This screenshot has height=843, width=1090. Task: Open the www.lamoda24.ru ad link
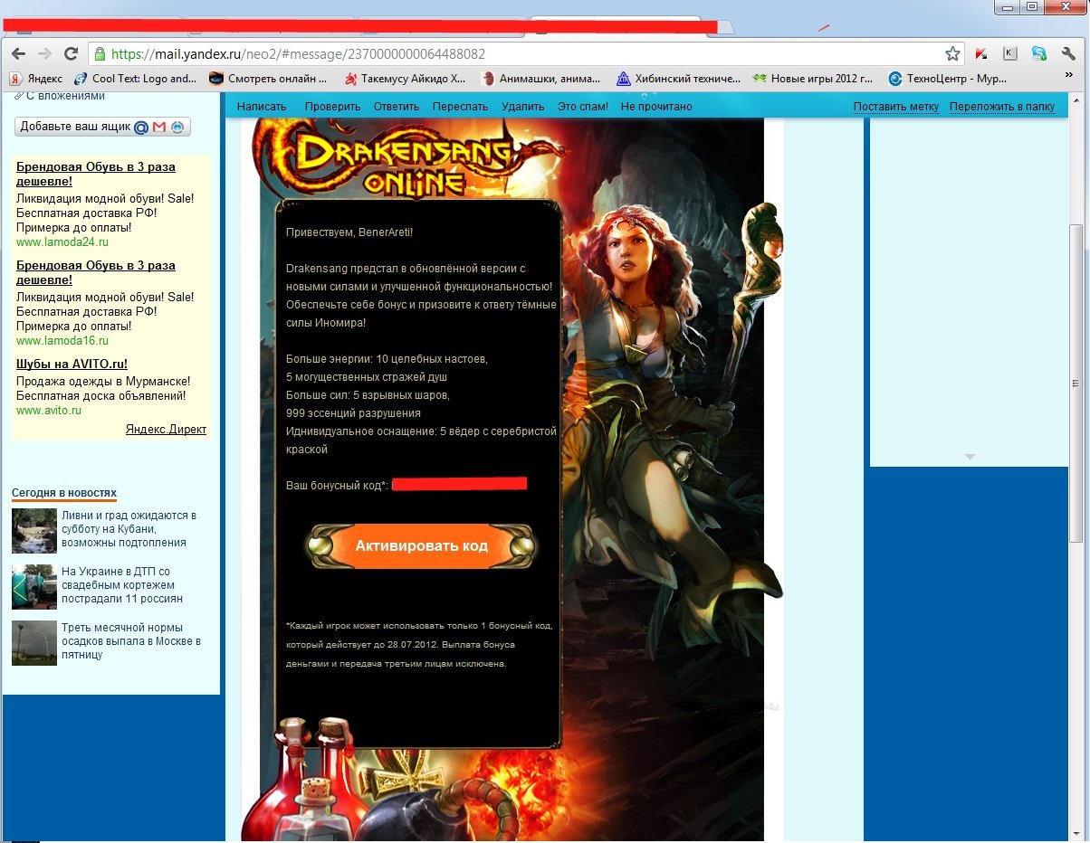(x=62, y=242)
